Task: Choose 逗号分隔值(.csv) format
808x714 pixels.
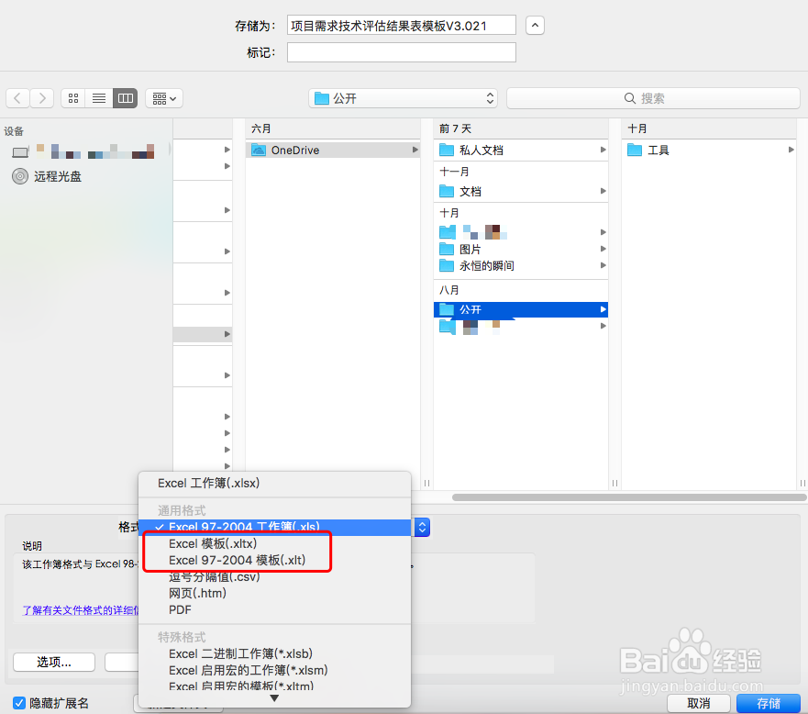Action: tap(274, 576)
